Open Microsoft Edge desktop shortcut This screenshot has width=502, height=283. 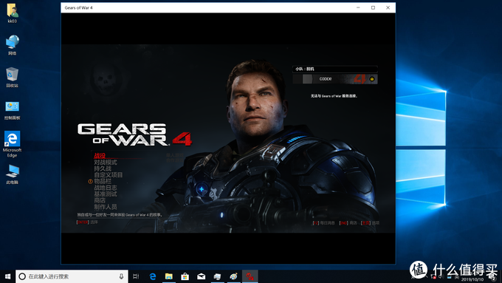click(12, 144)
